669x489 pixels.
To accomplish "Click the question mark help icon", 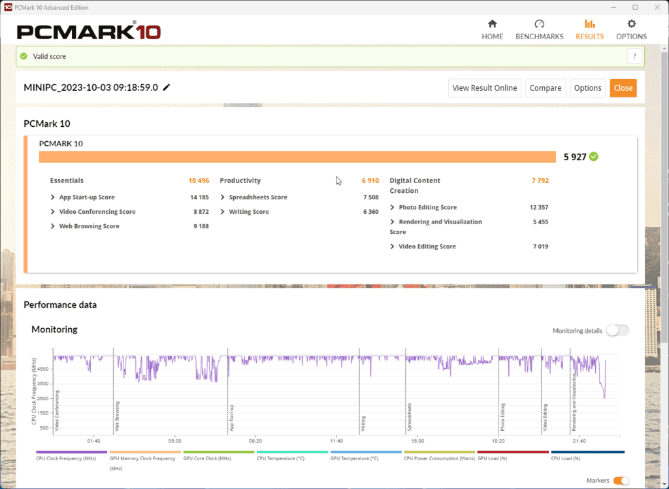I will pyautogui.click(x=634, y=56).
